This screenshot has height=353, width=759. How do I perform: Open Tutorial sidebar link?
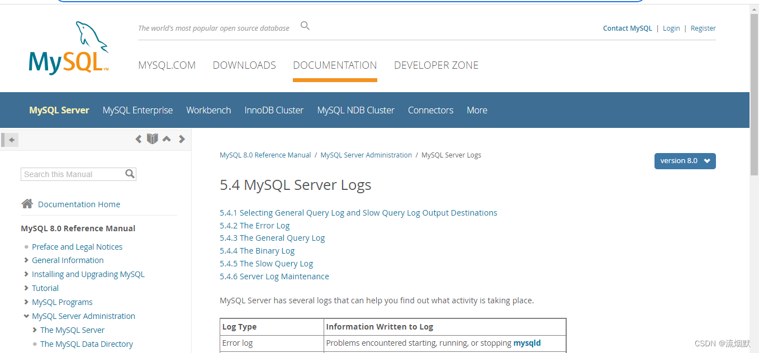click(x=45, y=288)
